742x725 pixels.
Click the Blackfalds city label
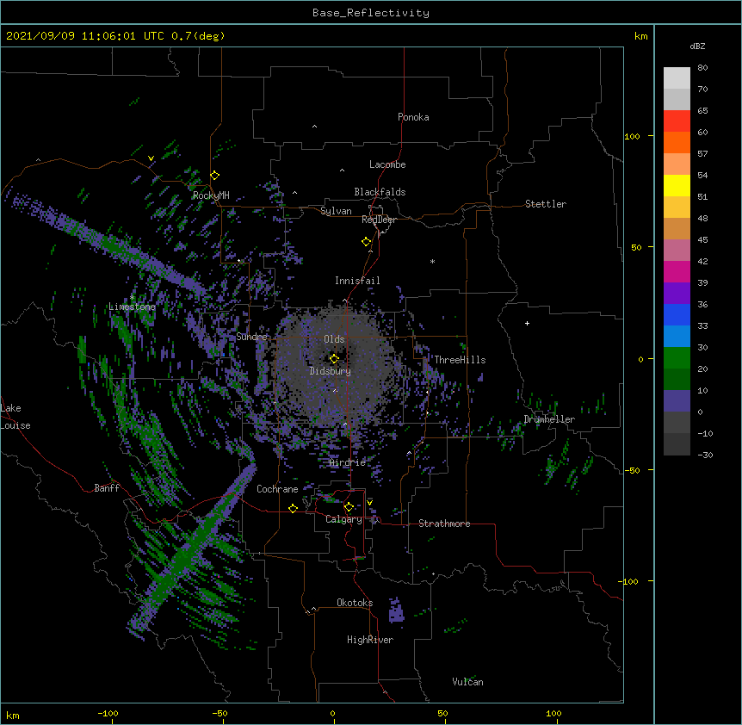[x=380, y=192]
